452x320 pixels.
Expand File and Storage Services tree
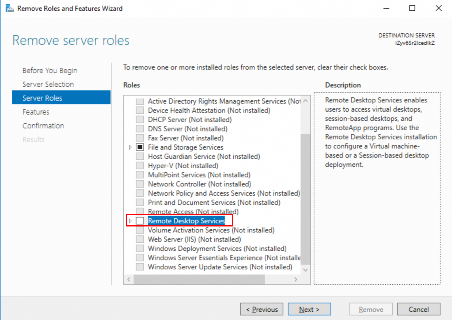130,147
